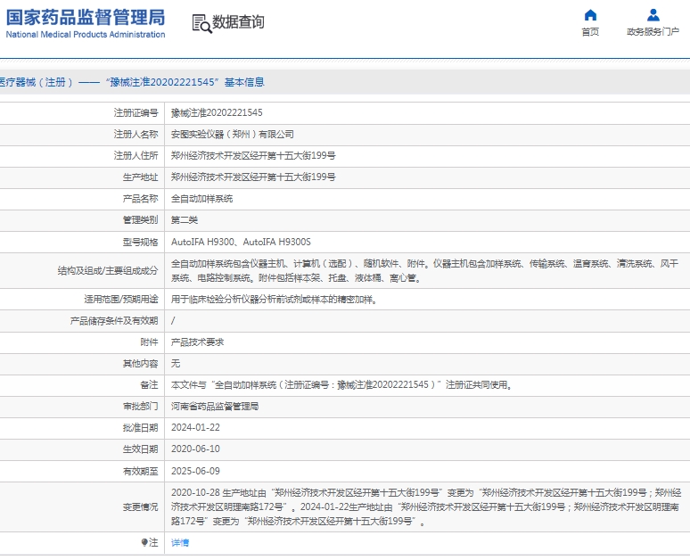Click the 审批部门 label

point(140,407)
